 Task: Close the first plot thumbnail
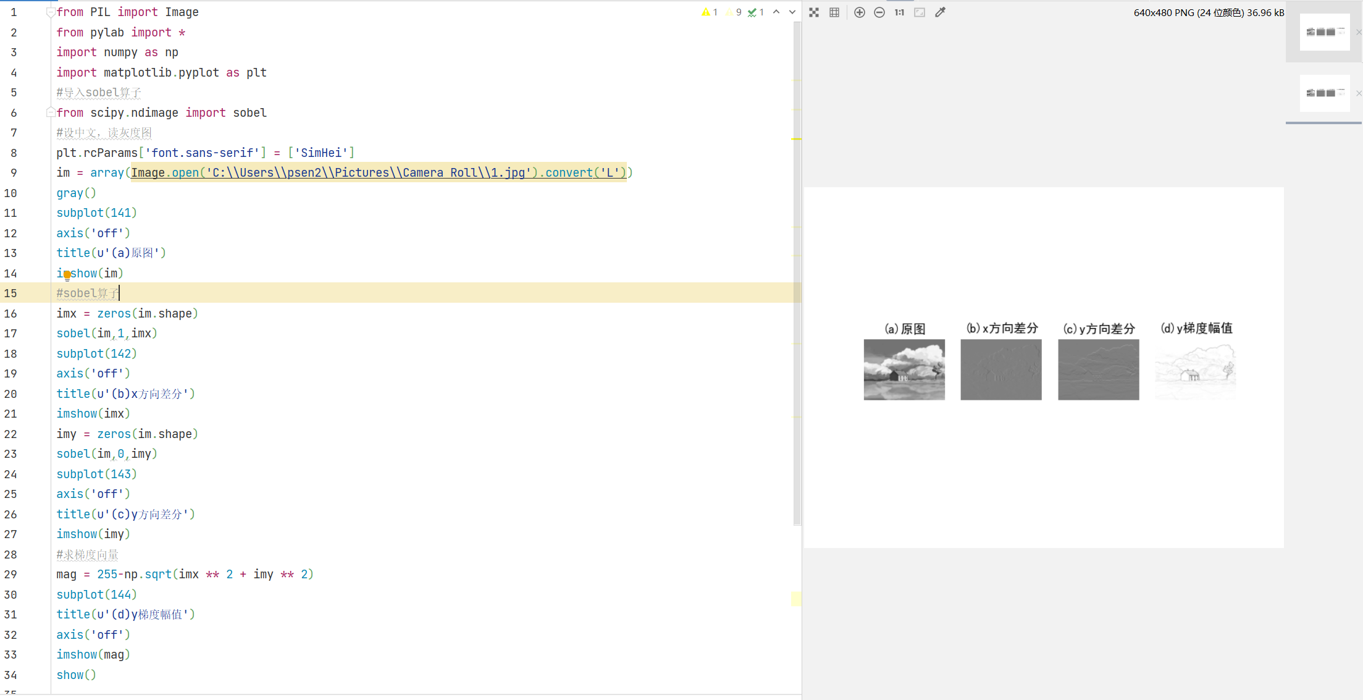point(1358,32)
